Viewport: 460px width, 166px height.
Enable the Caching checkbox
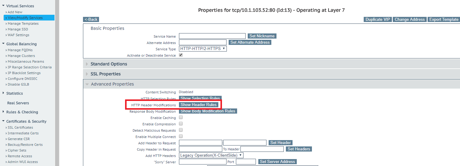(181, 117)
